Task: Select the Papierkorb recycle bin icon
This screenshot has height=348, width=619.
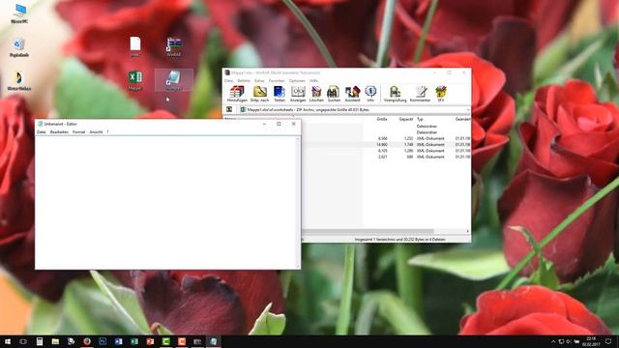Action: coord(19,47)
